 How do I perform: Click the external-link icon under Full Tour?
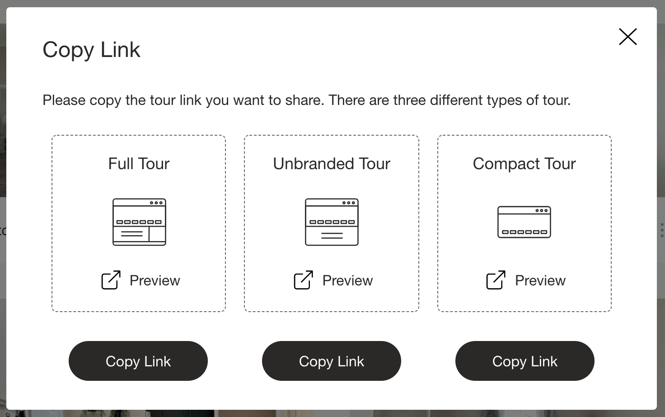(111, 280)
